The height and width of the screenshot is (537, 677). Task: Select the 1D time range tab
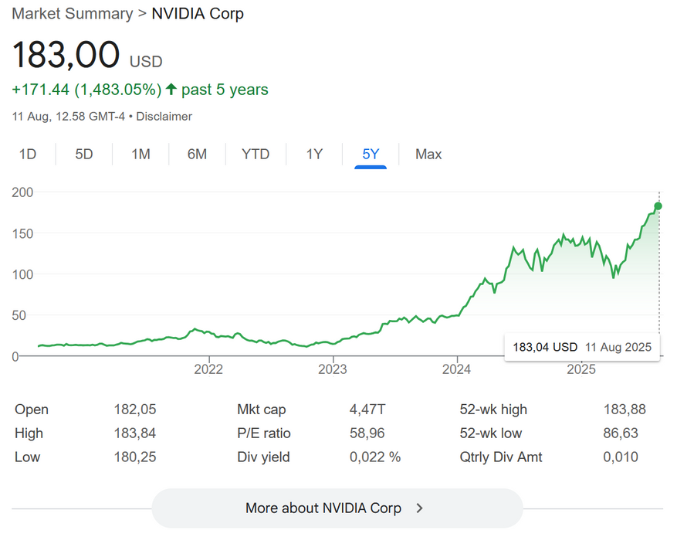pos(28,155)
